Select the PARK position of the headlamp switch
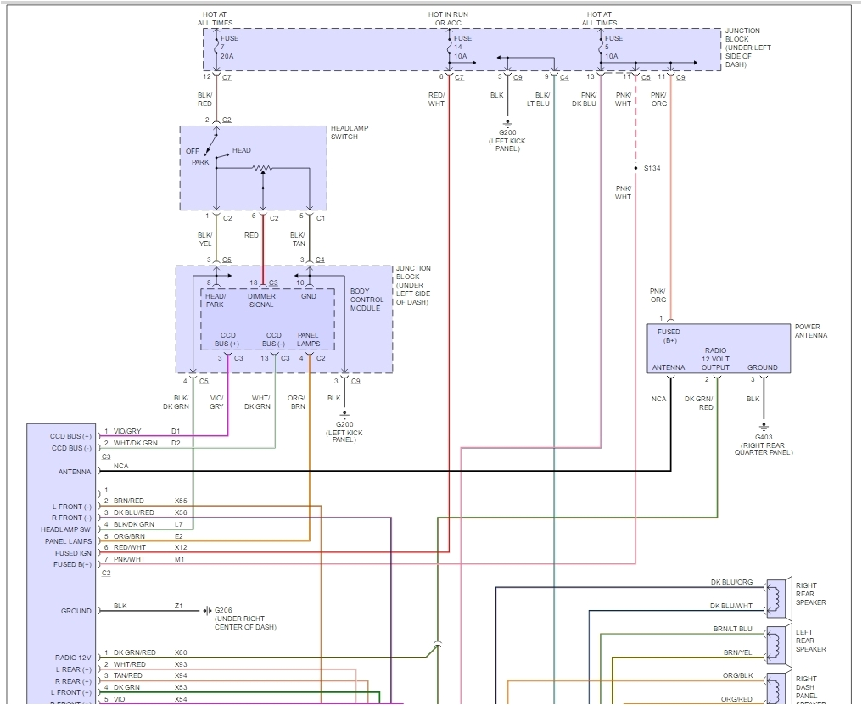 (x=201, y=160)
